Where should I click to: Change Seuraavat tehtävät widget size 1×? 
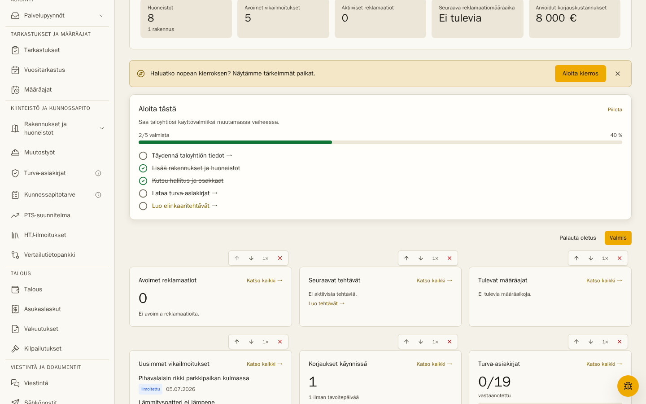click(435, 258)
